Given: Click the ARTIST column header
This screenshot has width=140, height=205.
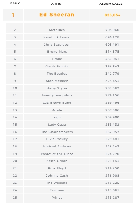Looking at the screenshot, I should pyautogui.click(x=57, y=4).
